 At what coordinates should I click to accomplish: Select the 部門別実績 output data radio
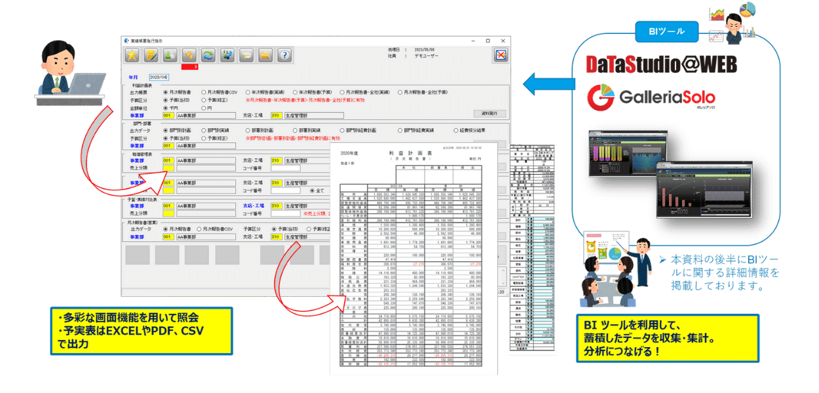click(x=204, y=130)
